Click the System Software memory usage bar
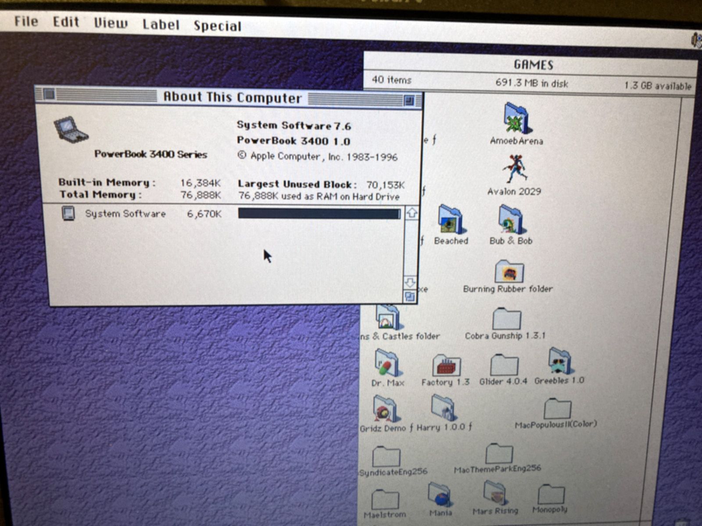Screen dimensions: 702x526 (x=319, y=213)
